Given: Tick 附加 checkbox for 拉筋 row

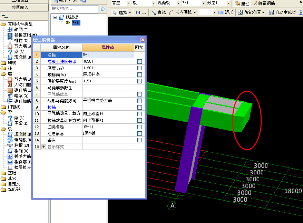Looking at the screenshot, I should coord(139,107).
